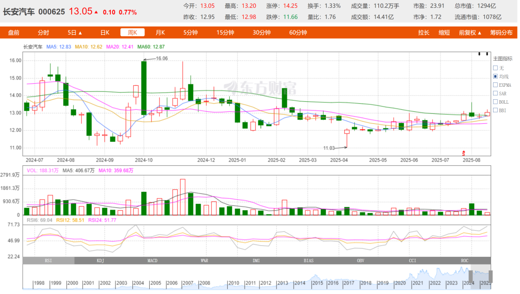Click the 2024-10 date axis label
The image size is (520, 294).
[143, 160]
